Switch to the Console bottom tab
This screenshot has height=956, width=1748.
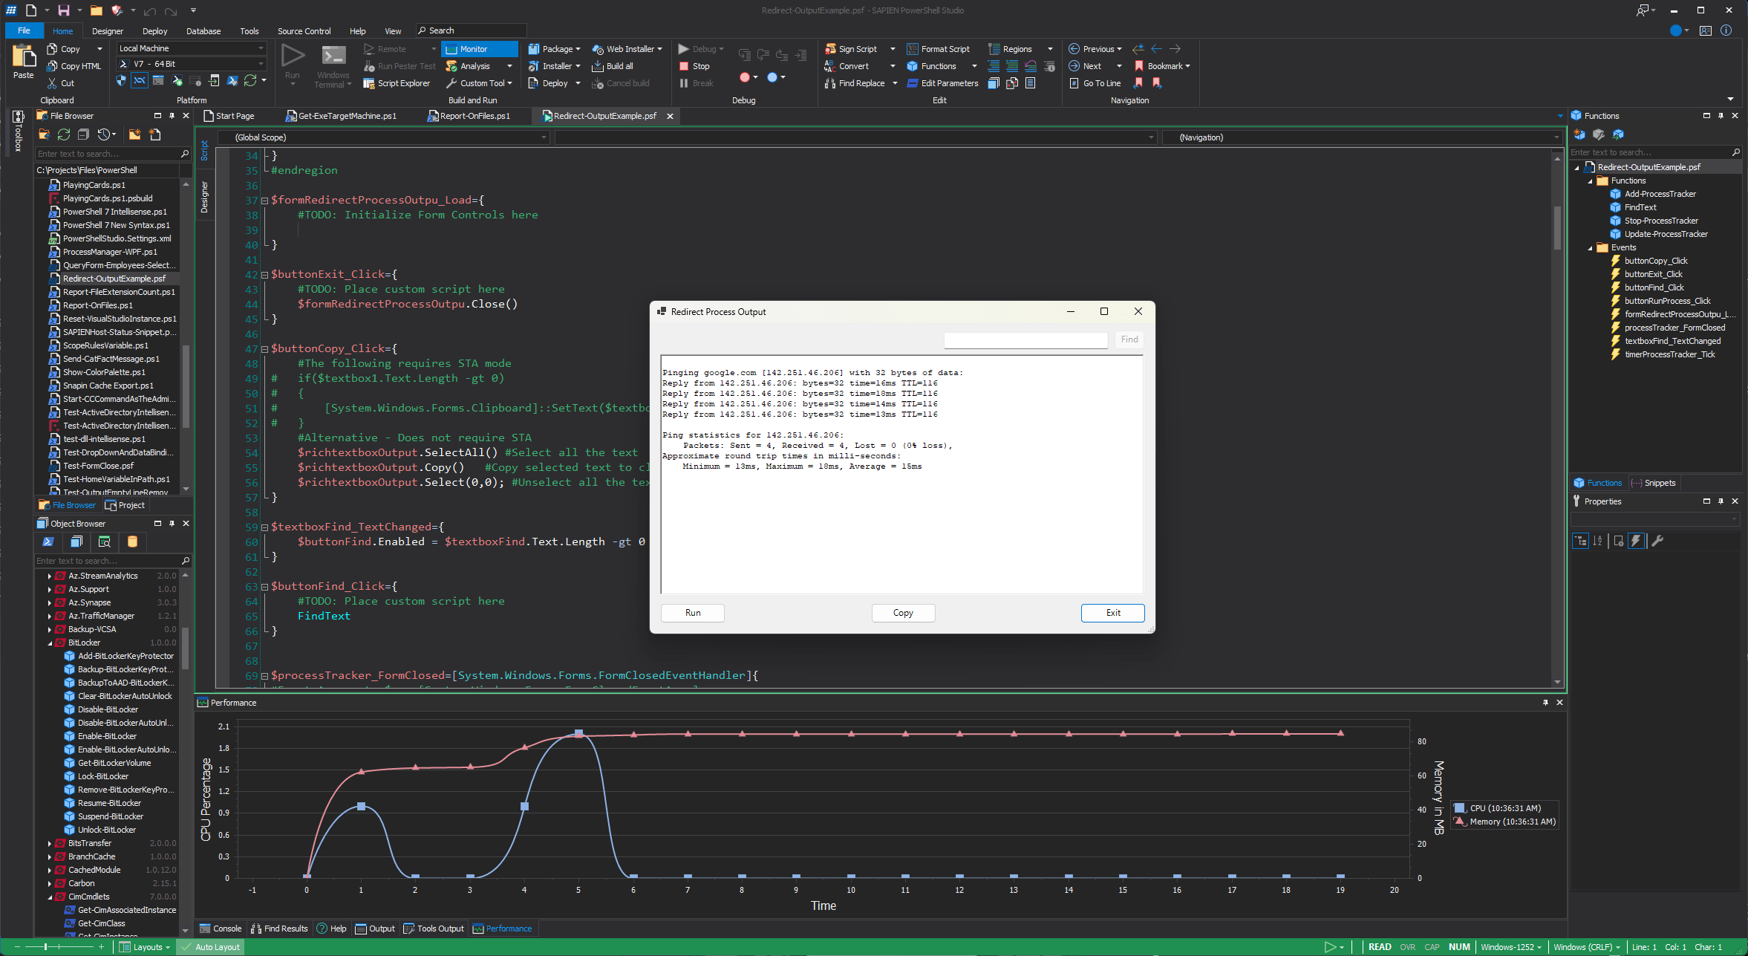point(221,929)
